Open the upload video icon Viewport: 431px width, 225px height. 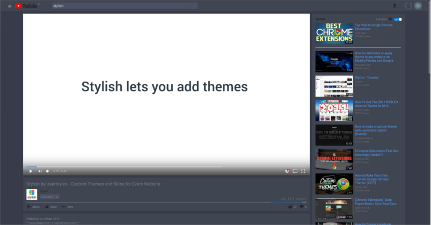(x=395, y=6)
